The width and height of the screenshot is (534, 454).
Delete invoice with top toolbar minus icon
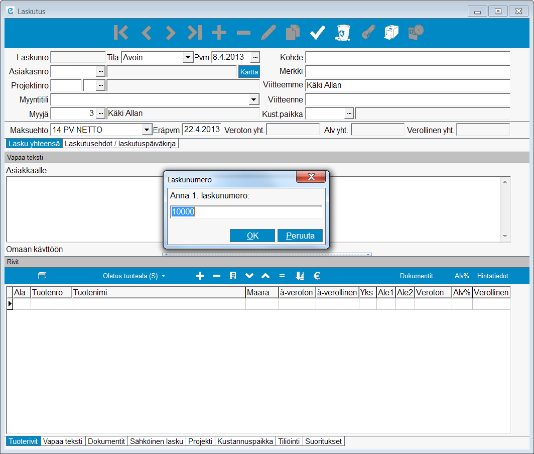coord(243,33)
